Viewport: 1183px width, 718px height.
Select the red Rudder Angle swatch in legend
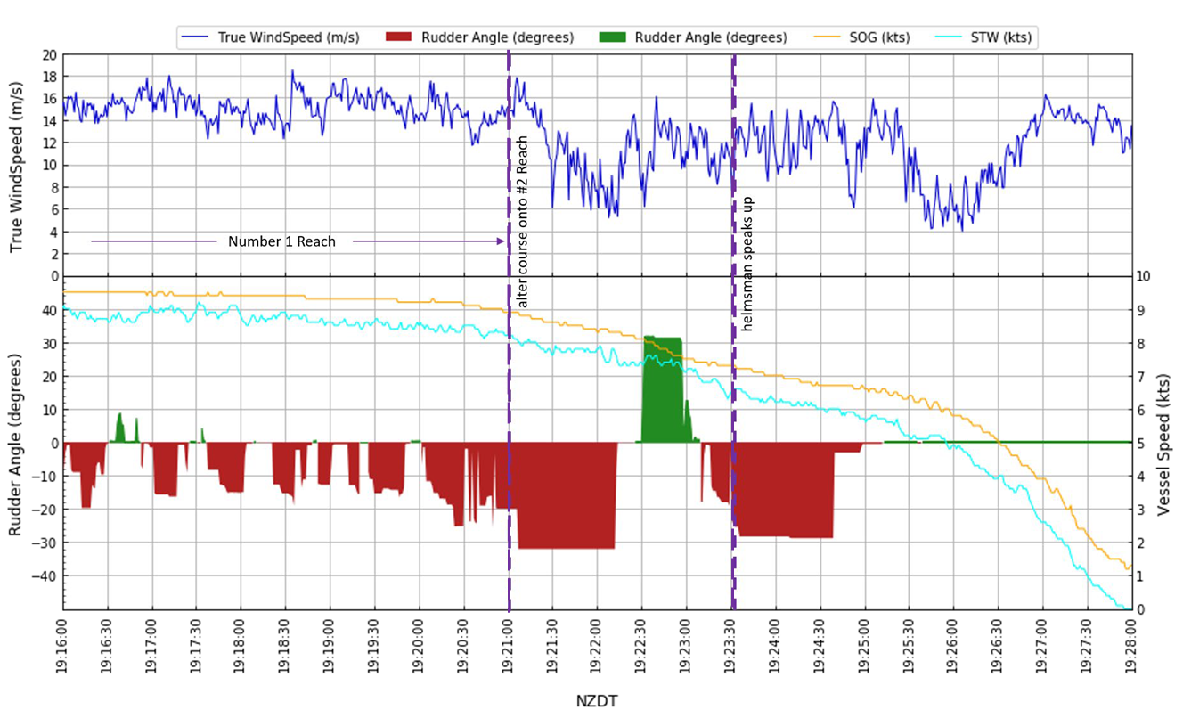click(x=398, y=37)
